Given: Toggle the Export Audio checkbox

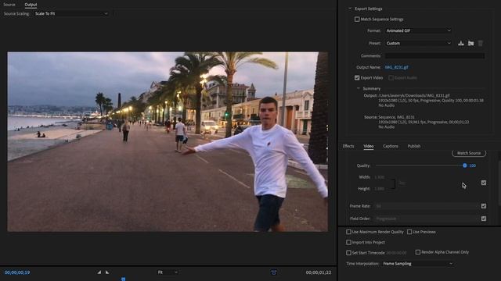Looking at the screenshot, I should pos(391,78).
